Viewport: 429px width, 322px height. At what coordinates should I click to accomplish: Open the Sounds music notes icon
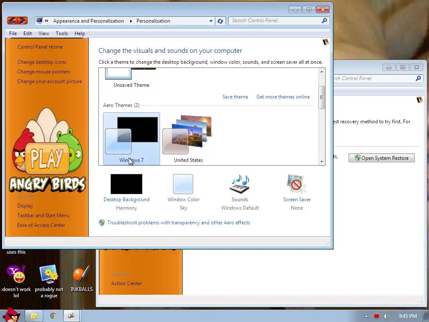240,184
